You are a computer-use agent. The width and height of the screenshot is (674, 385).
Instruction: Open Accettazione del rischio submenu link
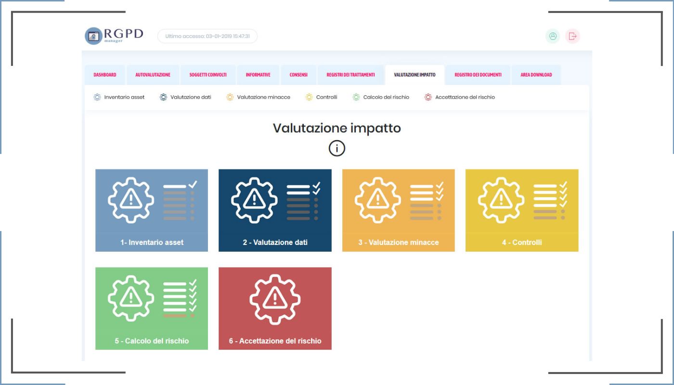point(465,97)
